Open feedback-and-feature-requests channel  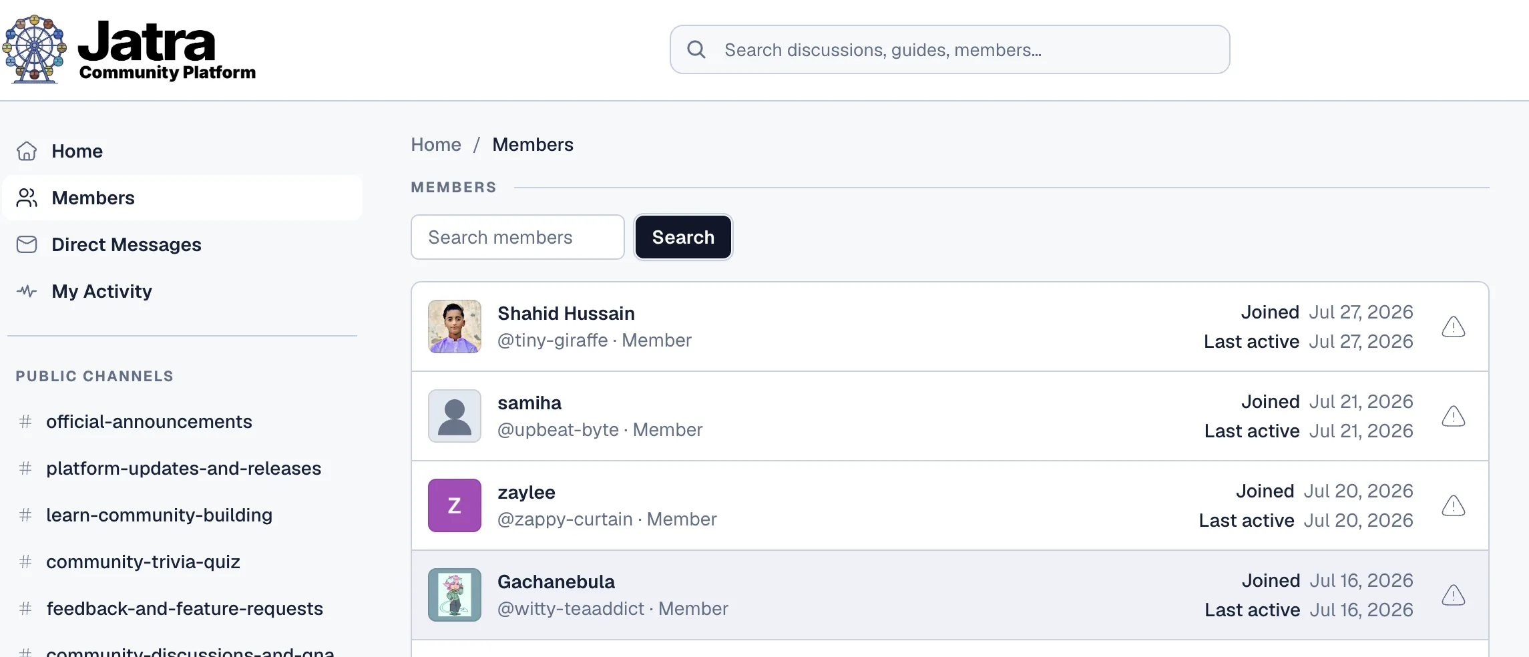(184, 608)
